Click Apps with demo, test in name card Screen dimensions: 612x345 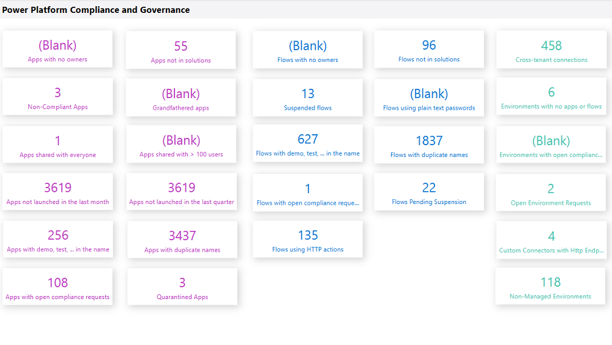(58, 239)
